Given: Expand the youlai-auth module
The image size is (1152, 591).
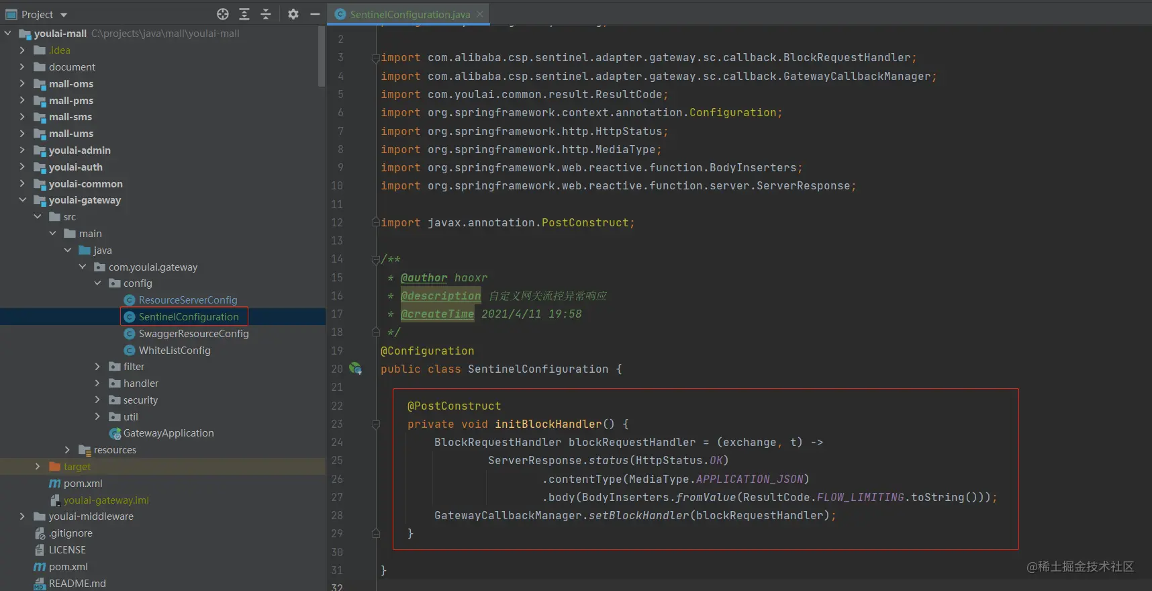Looking at the screenshot, I should coord(22,167).
